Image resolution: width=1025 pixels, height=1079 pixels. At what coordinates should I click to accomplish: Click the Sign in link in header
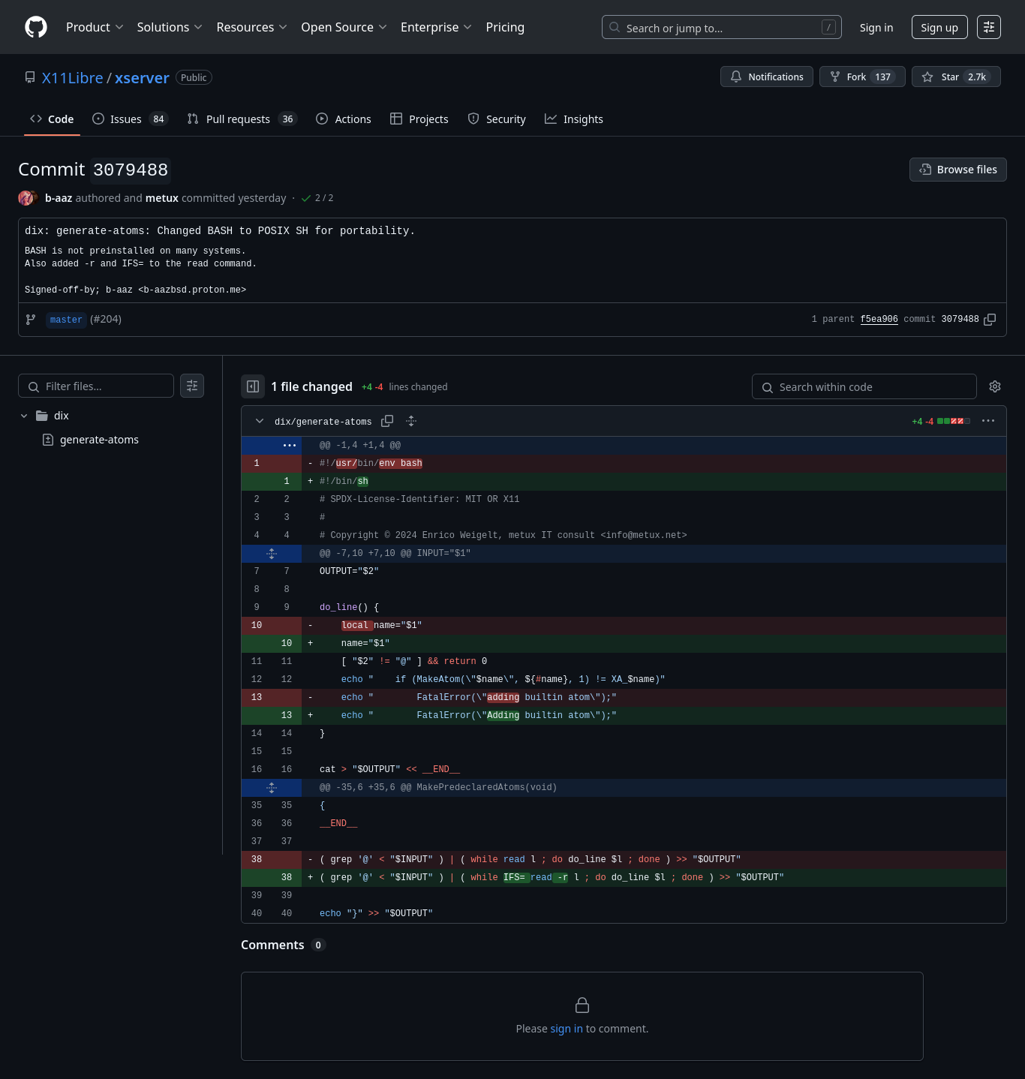point(876,27)
